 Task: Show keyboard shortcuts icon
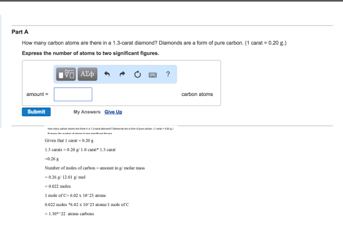pyautogui.click(x=153, y=75)
